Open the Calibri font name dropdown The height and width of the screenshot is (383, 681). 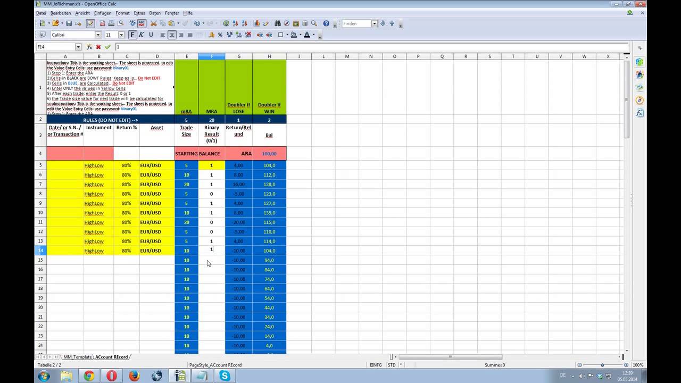(98, 35)
